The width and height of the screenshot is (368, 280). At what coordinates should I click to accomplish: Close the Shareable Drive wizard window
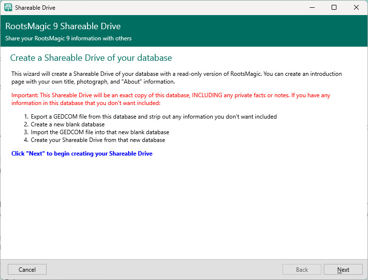click(x=356, y=8)
